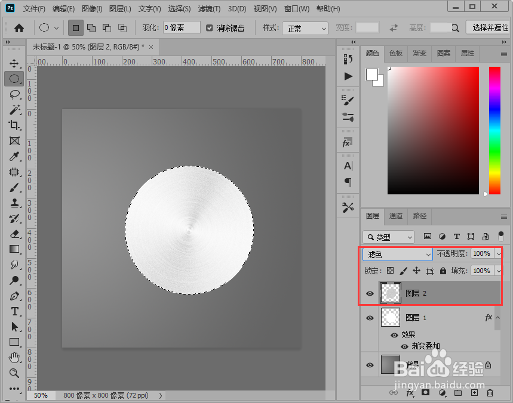Hide layer 图层 1 with eye icon
Image resolution: width=513 pixels, height=403 pixels.
click(370, 318)
